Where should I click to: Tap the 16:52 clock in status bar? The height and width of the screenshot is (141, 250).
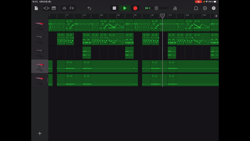[35, 2]
